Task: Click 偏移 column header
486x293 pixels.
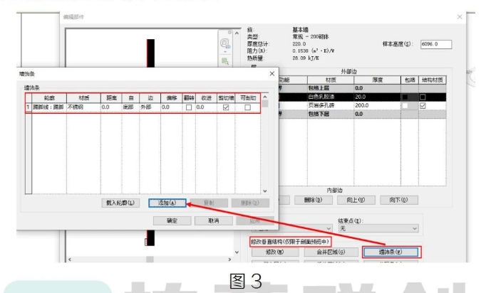Action: [172, 98]
